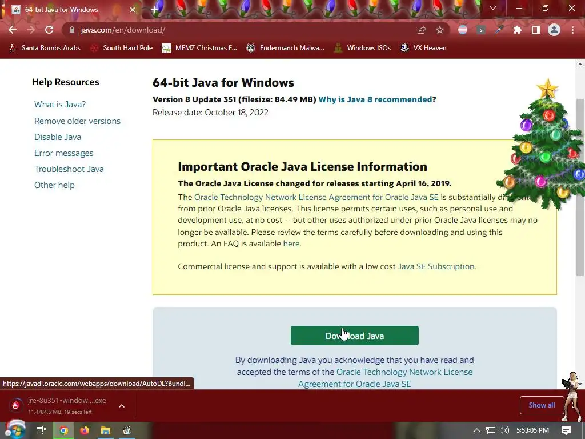The image size is (585, 439).
Task: Open the Chrome profile avatar
Action: pyautogui.click(x=554, y=30)
